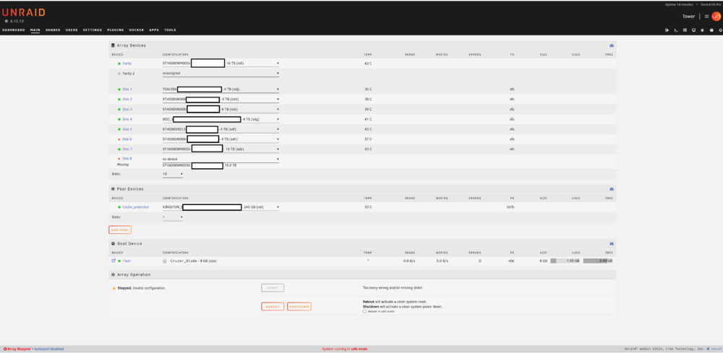Click the warning triangle by Stopped status
The width and height of the screenshot is (723, 353).
coord(114,288)
